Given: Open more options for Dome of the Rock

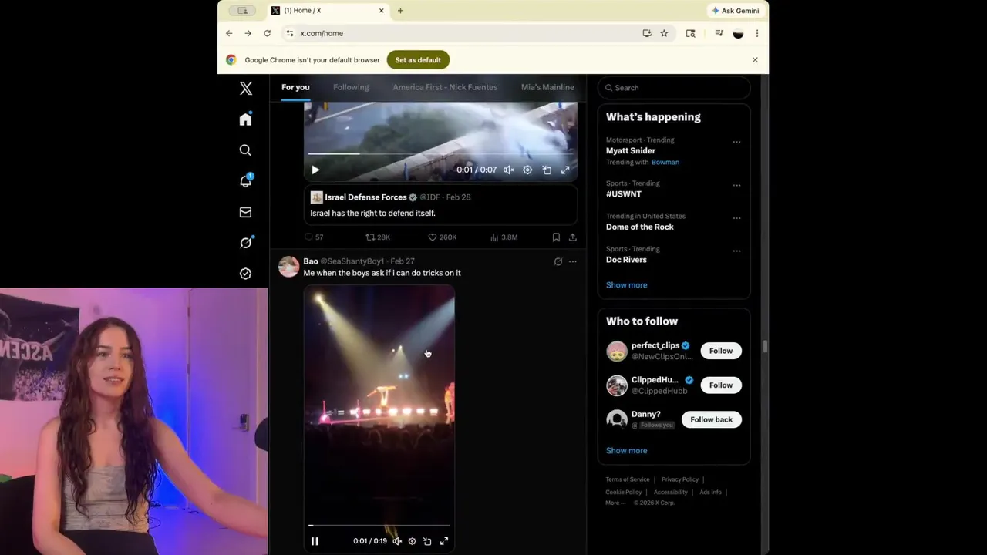Looking at the screenshot, I should click(x=736, y=218).
